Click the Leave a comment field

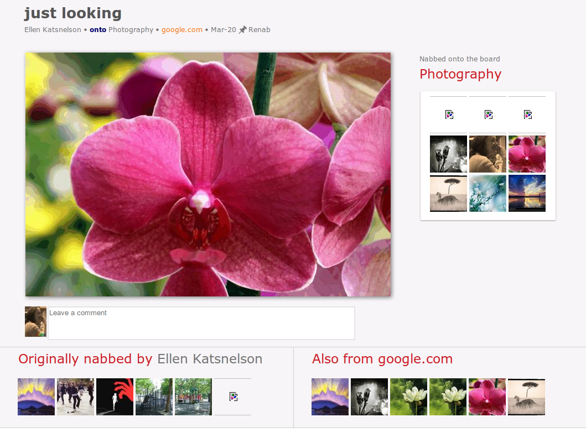click(201, 323)
